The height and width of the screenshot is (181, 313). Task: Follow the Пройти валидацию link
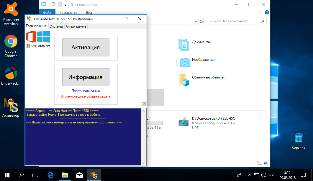pos(86,91)
